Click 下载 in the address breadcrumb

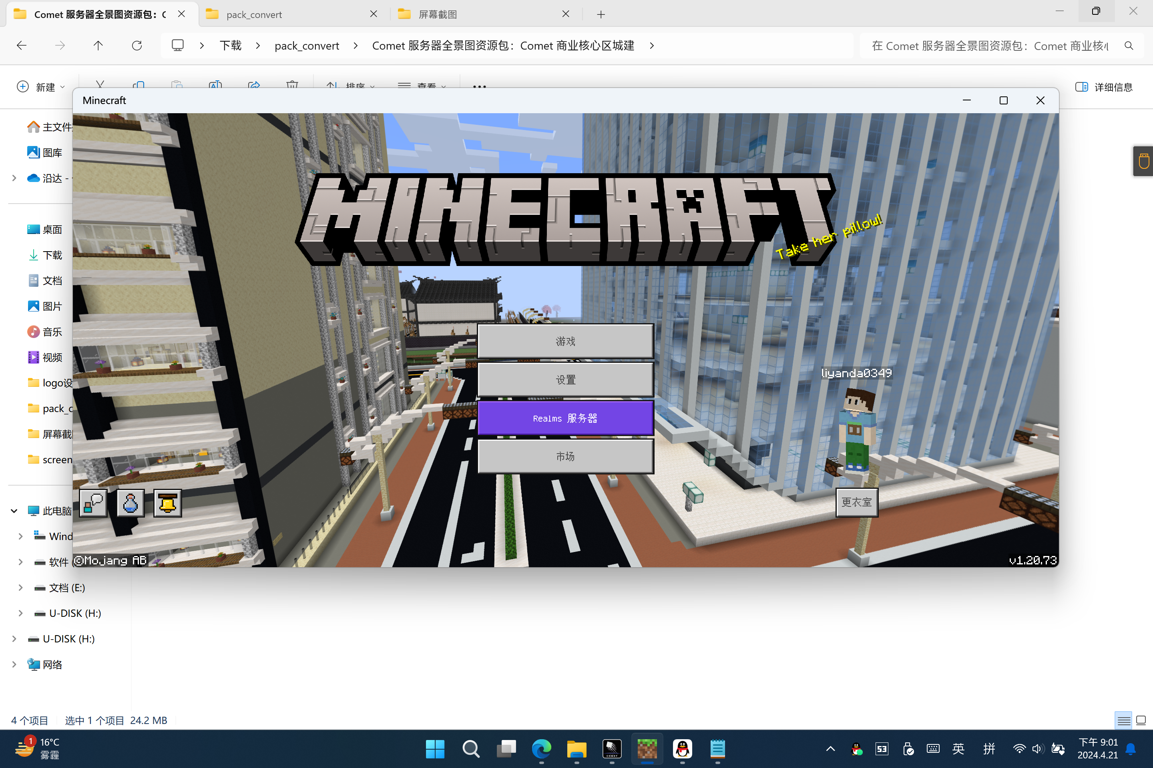click(x=231, y=46)
